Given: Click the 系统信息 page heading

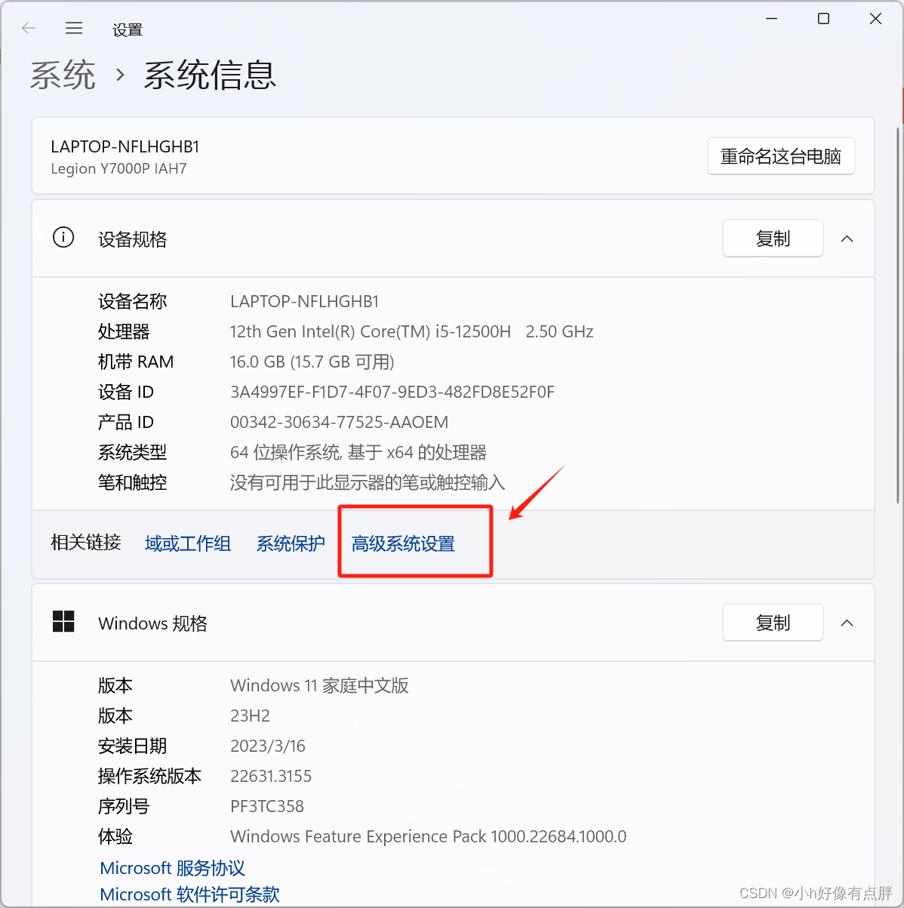Looking at the screenshot, I should [x=211, y=75].
